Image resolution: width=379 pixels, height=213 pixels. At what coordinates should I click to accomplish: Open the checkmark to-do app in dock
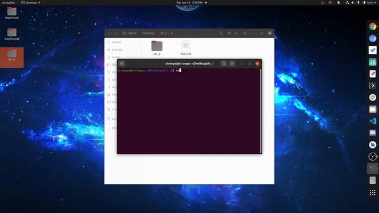[372, 50]
